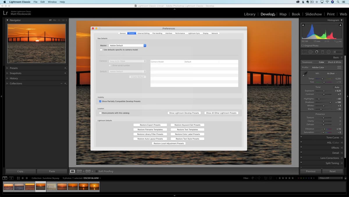The width and height of the screenshot is (349, 197).
Task: Select the first filmstrip thumbnail
Action: coord(8,187)
